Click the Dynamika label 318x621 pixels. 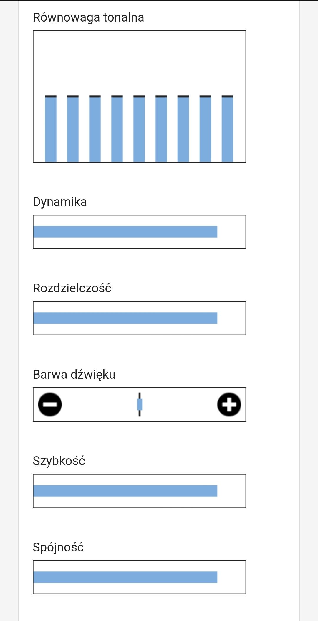coord(60,202)
